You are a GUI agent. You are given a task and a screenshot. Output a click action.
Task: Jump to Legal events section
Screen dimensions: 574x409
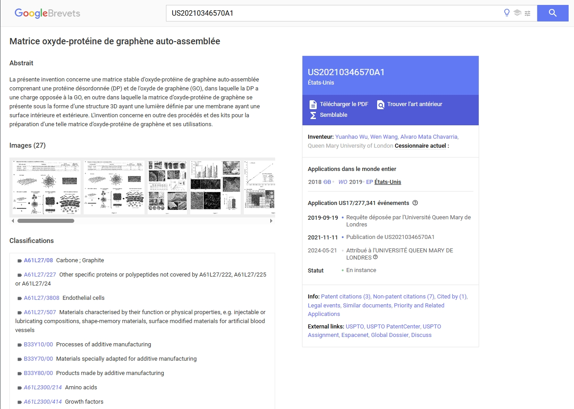click(324, 306)
